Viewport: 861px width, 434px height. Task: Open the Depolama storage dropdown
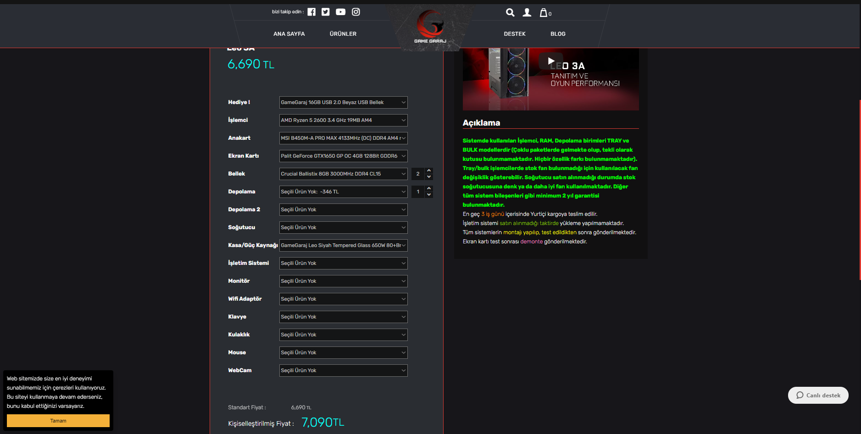(x=344, y=192)
